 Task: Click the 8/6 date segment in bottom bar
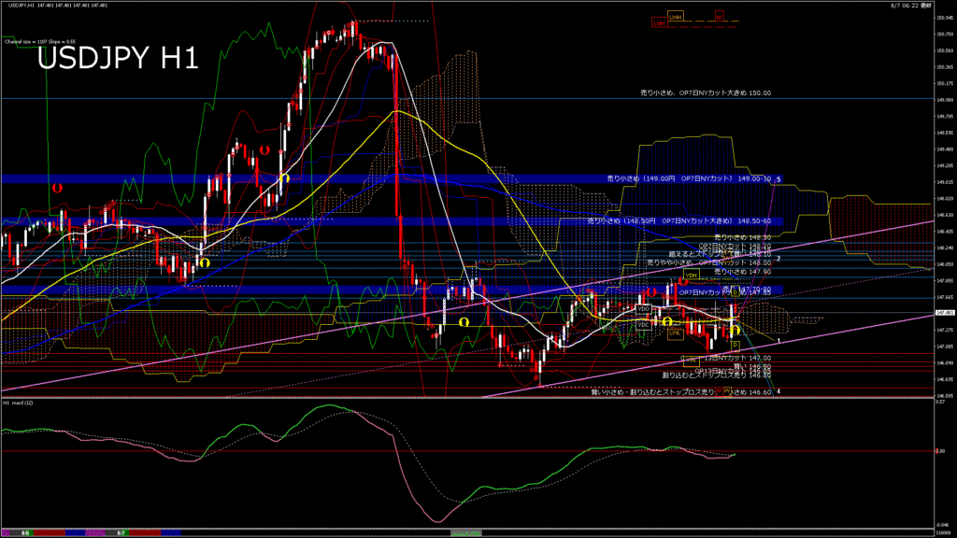(26, 532)
